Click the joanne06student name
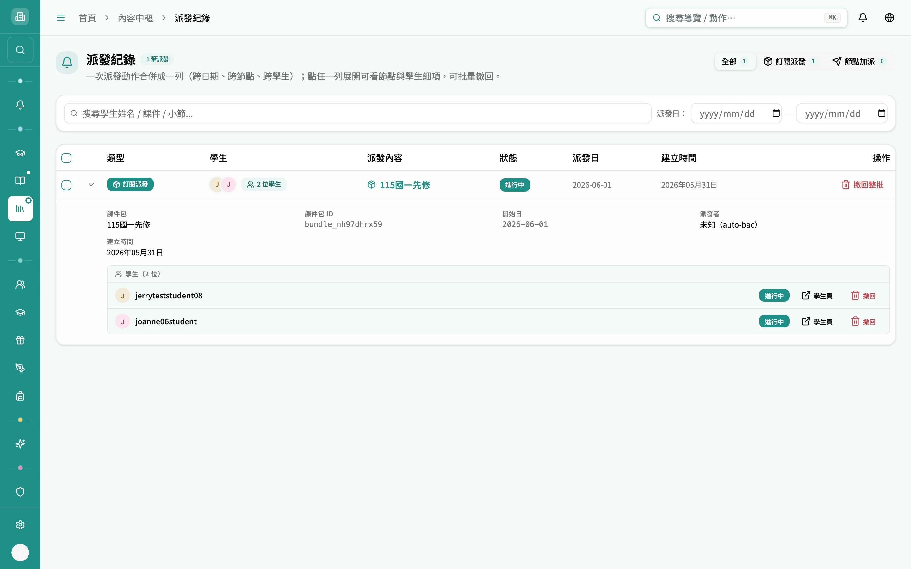 click(166, 321)
